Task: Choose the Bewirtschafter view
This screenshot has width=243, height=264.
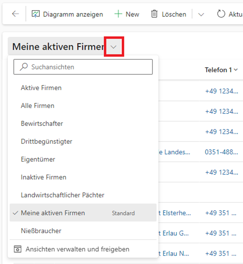Action: coord(42,124)
